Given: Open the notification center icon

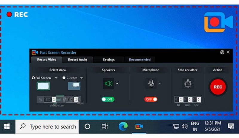Looking at the screenshot, I should (231, 126).
